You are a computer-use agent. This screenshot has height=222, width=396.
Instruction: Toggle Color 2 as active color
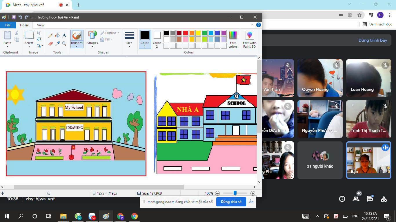157,39
